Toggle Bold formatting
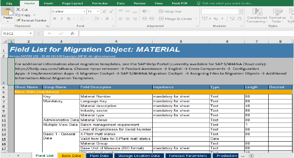The image size is (294, 158). tap(54, 19)
